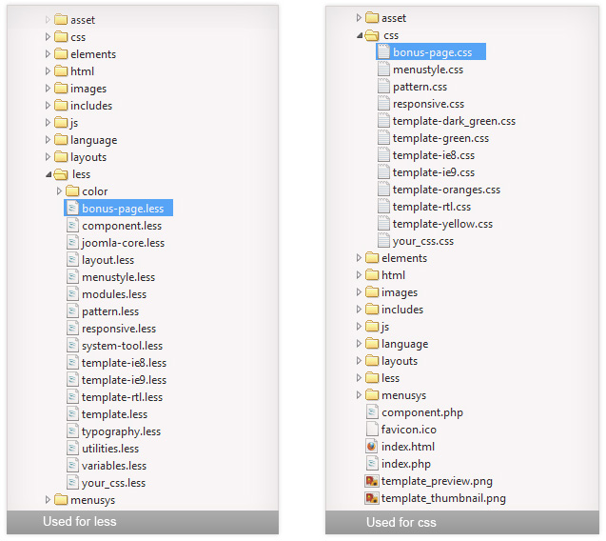Collapse the open less folder in the left tree

pos(49,175)
